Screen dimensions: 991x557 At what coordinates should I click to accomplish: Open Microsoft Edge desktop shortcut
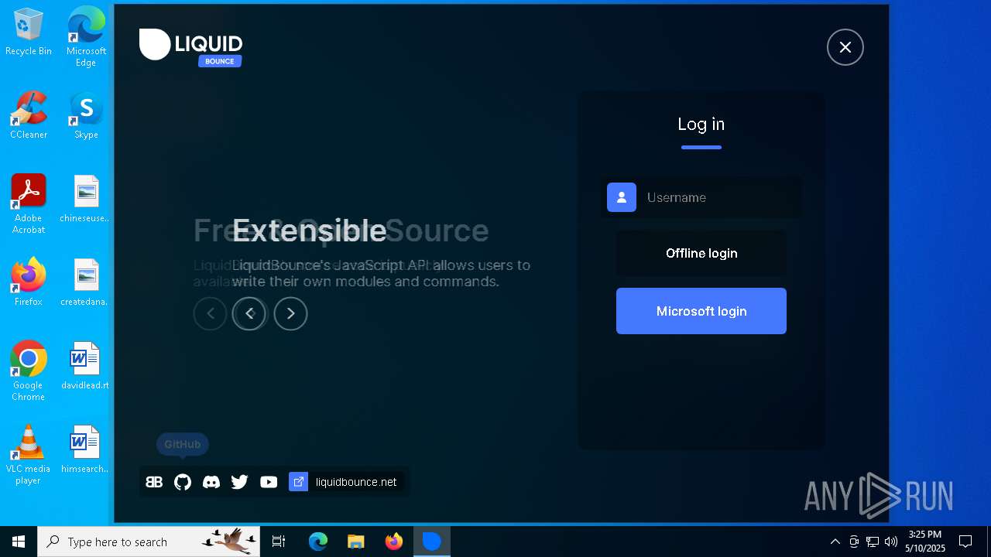coord(86,37)
